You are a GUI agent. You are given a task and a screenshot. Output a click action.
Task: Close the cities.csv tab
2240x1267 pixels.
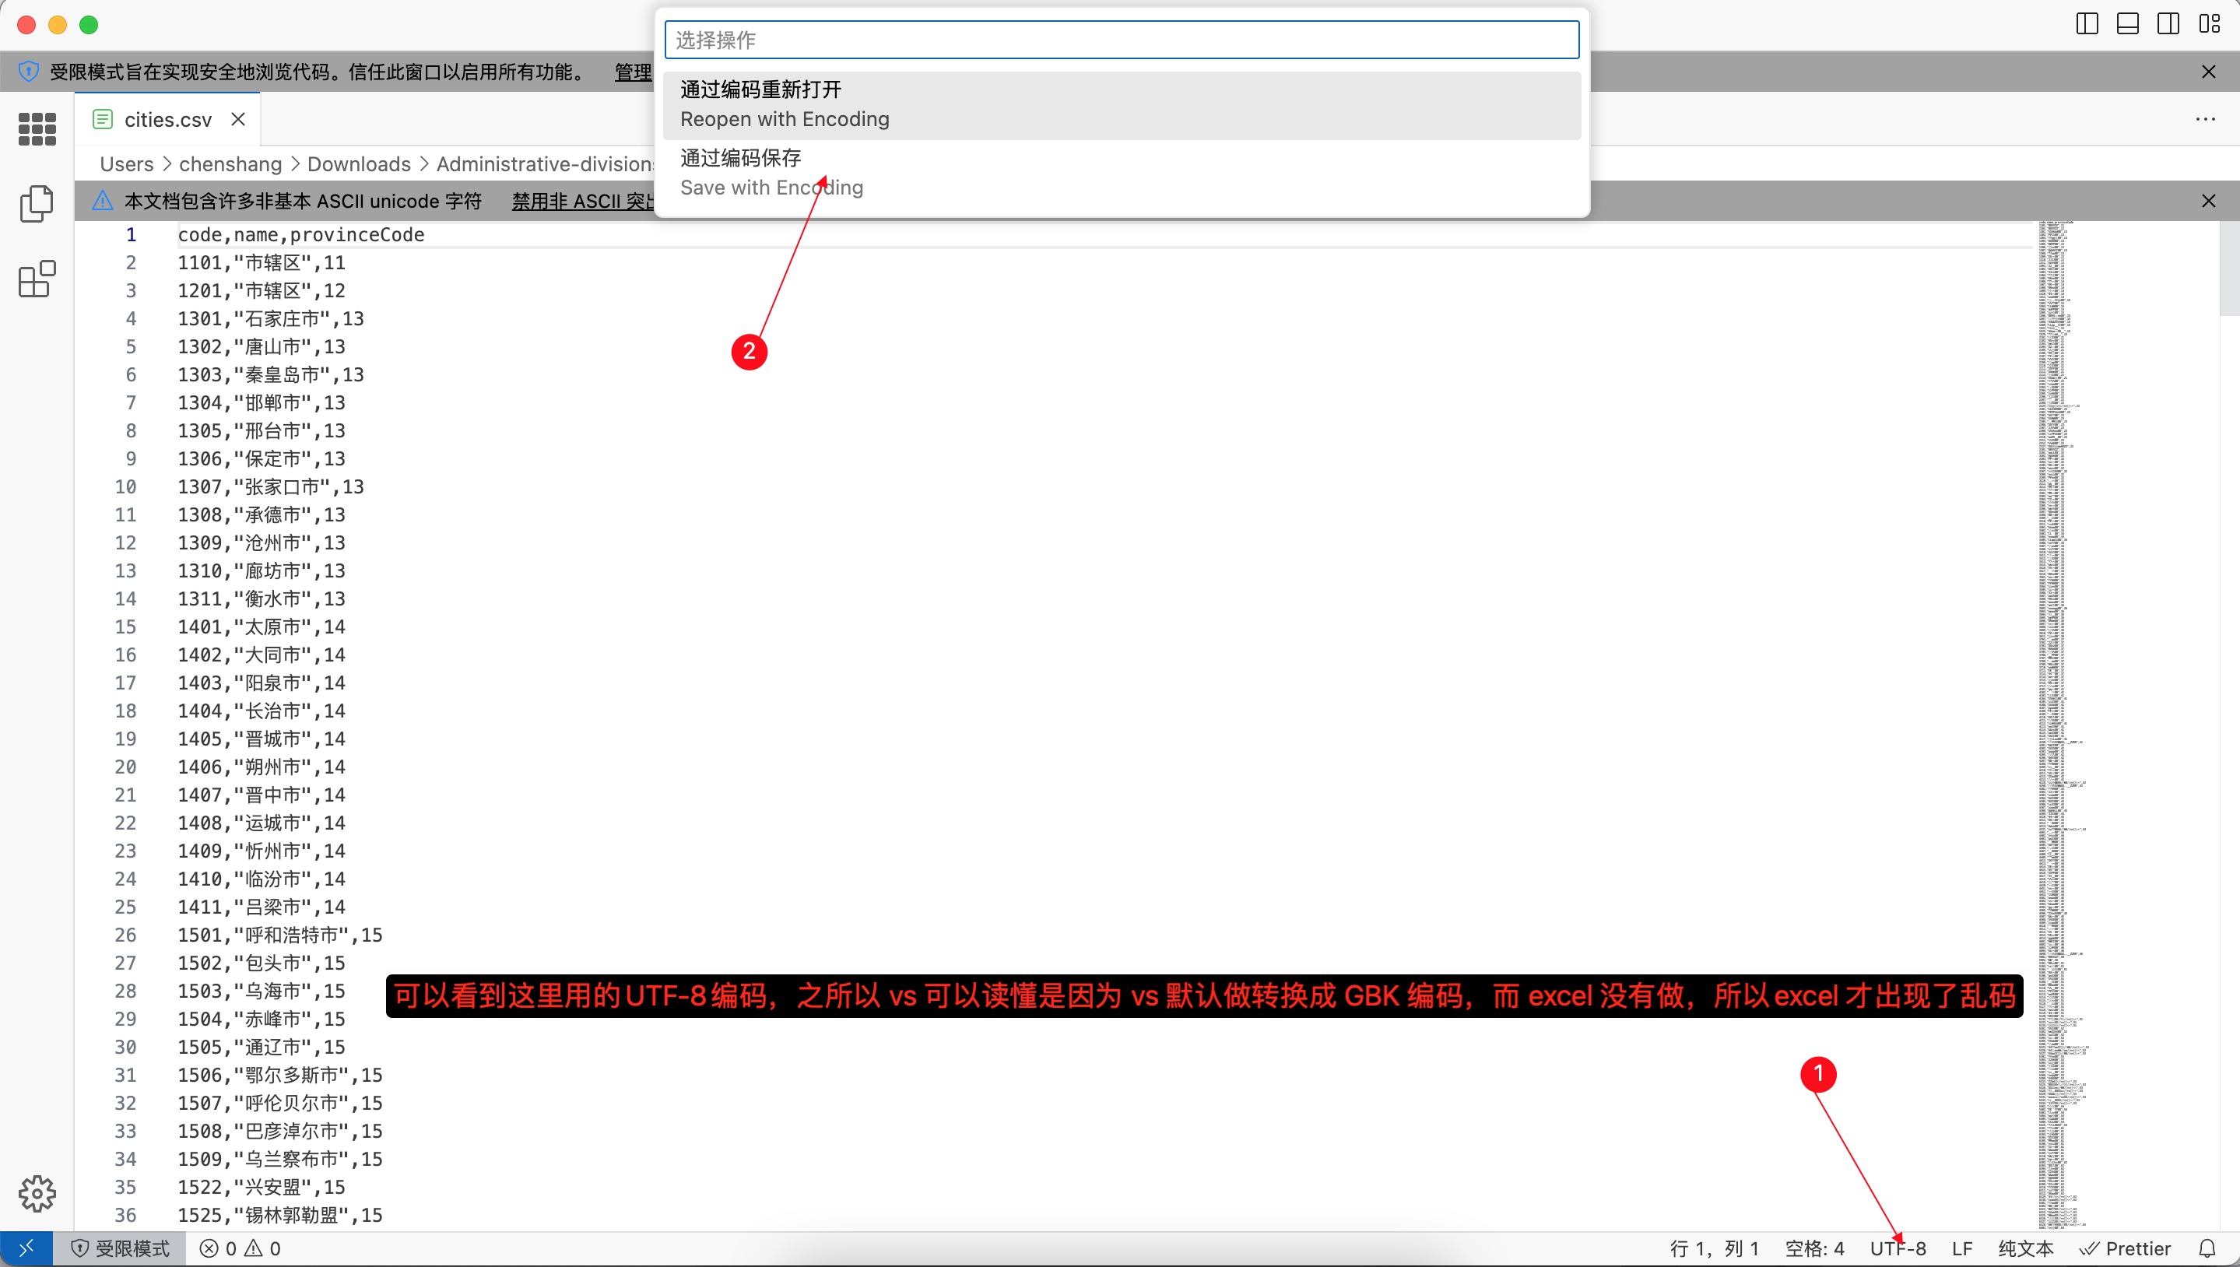238,119
